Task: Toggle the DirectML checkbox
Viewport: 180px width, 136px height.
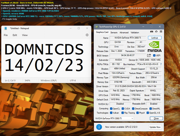Action: tap(150, 109)
